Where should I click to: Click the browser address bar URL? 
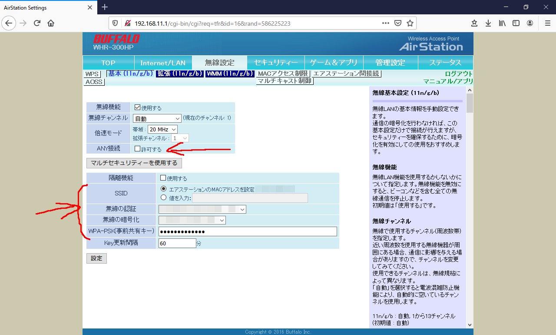(x=212, y=23)
